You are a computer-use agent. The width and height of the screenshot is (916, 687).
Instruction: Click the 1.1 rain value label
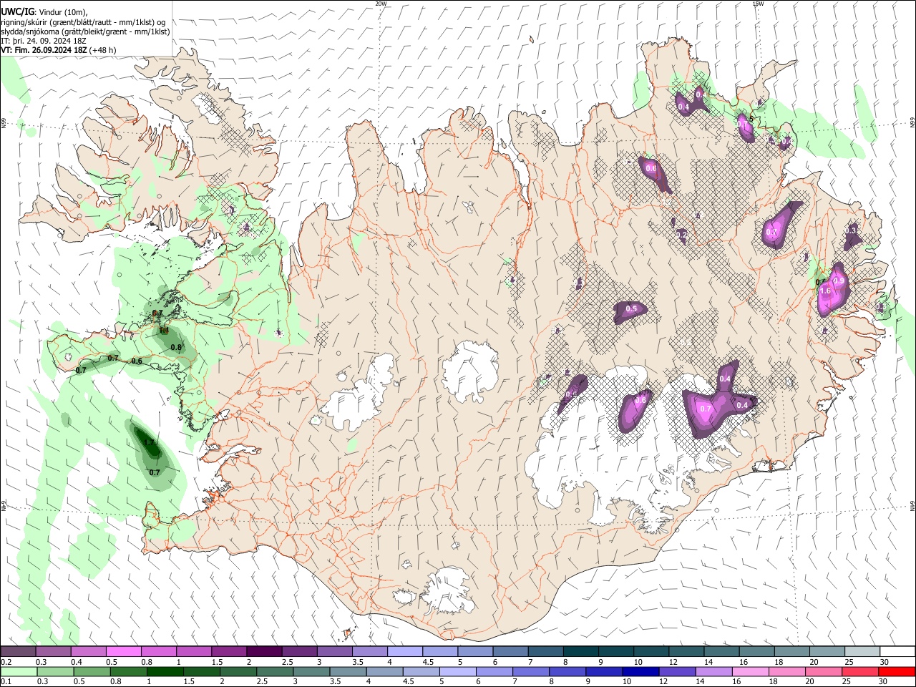(164, 331)
